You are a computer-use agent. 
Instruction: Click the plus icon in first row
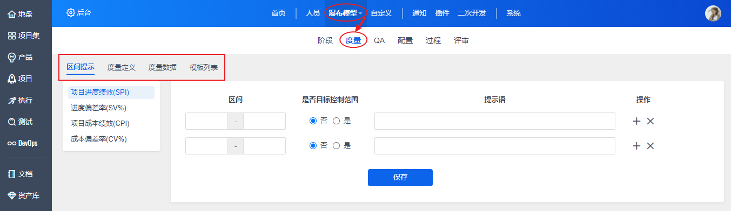636,121
